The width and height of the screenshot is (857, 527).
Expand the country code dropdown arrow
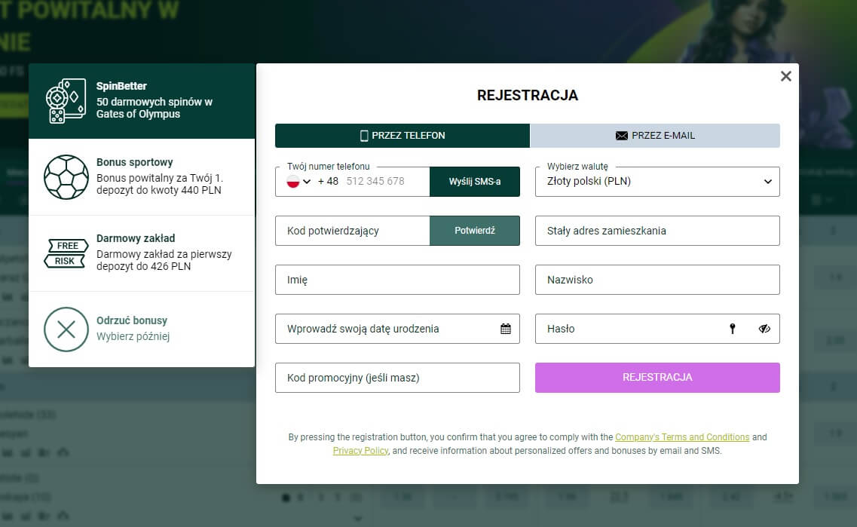click(x=308, y=182)
